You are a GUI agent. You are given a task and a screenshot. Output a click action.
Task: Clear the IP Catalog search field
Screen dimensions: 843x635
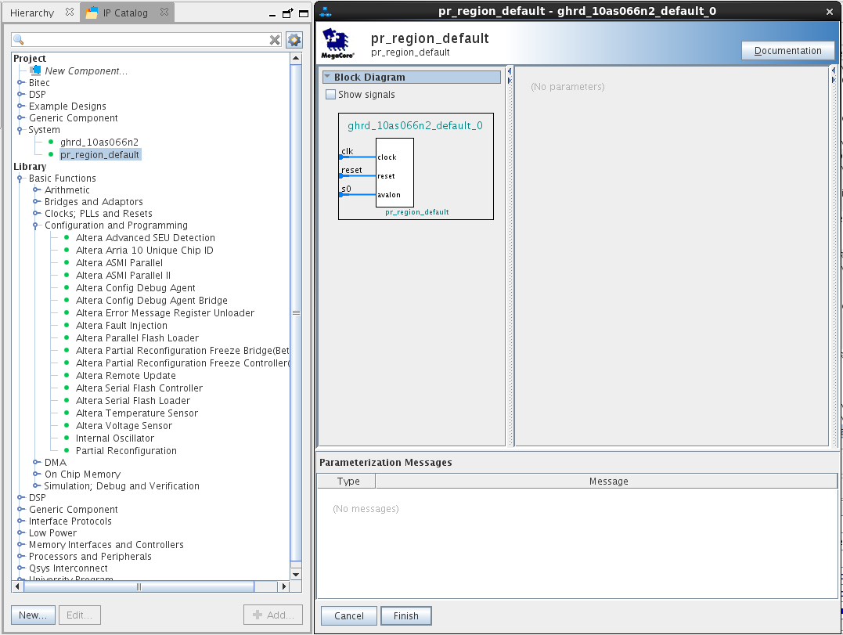[x=275, y=40]
